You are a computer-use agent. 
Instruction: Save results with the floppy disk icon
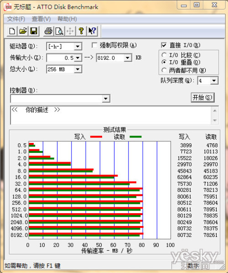click(34, 31)
